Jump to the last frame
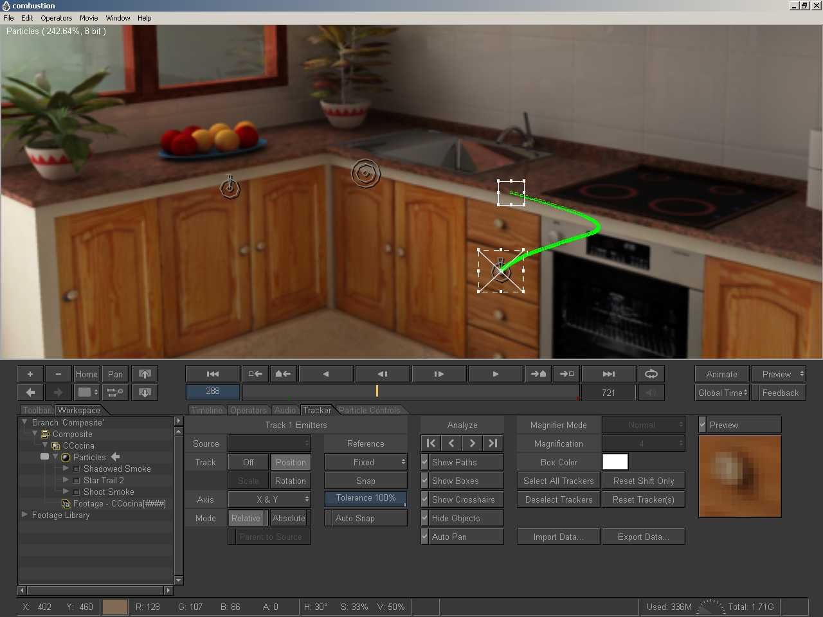 tap(609, 374)
